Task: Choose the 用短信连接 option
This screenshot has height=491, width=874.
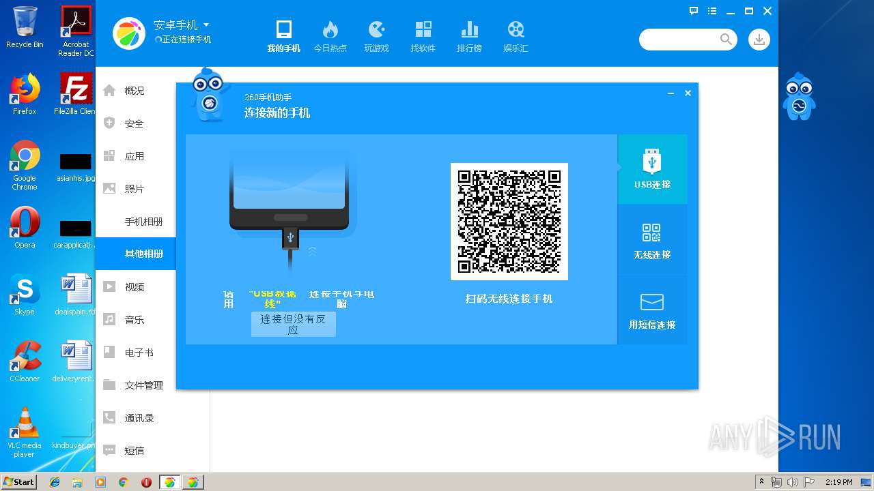Action: click(652, 310)
